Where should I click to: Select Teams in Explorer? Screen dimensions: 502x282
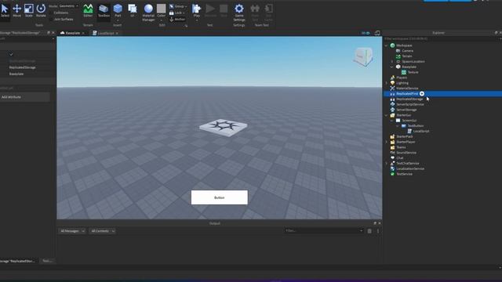coord(401,147)
